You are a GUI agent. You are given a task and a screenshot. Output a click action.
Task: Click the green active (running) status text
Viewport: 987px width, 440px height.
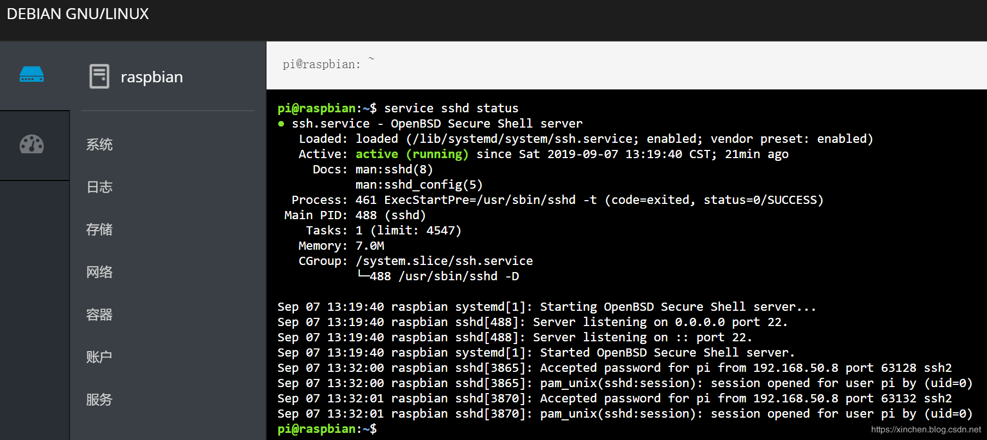tap(412, 154)
